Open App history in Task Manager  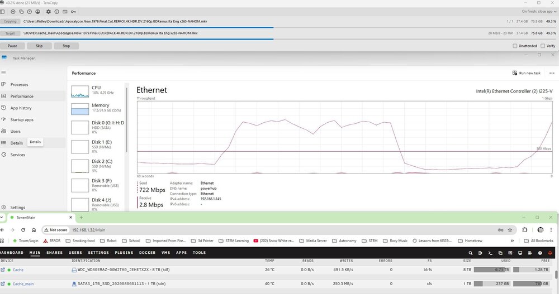(x=33, y=108)
